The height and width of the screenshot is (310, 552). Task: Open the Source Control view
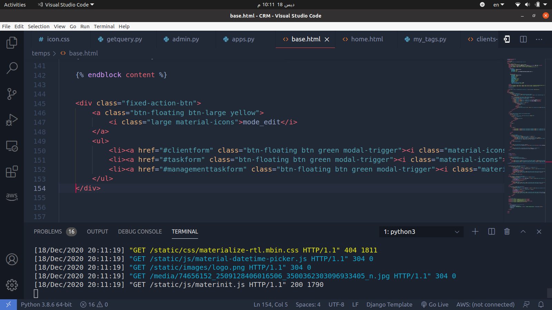[x=12, y=94]
